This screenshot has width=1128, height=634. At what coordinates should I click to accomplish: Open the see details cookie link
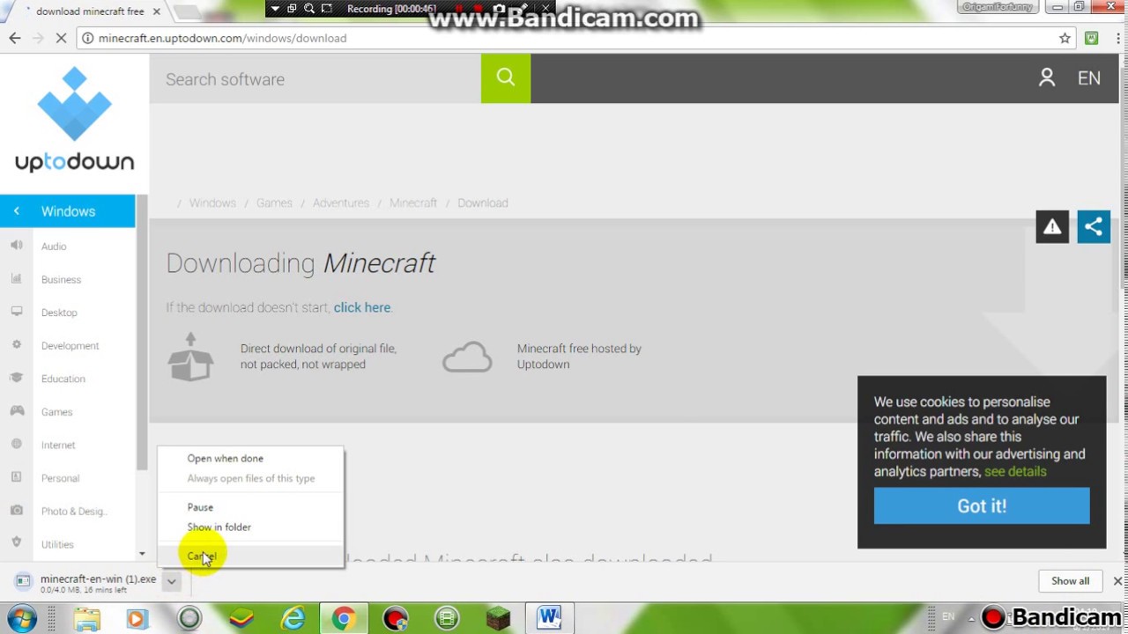coord(1015,471)
